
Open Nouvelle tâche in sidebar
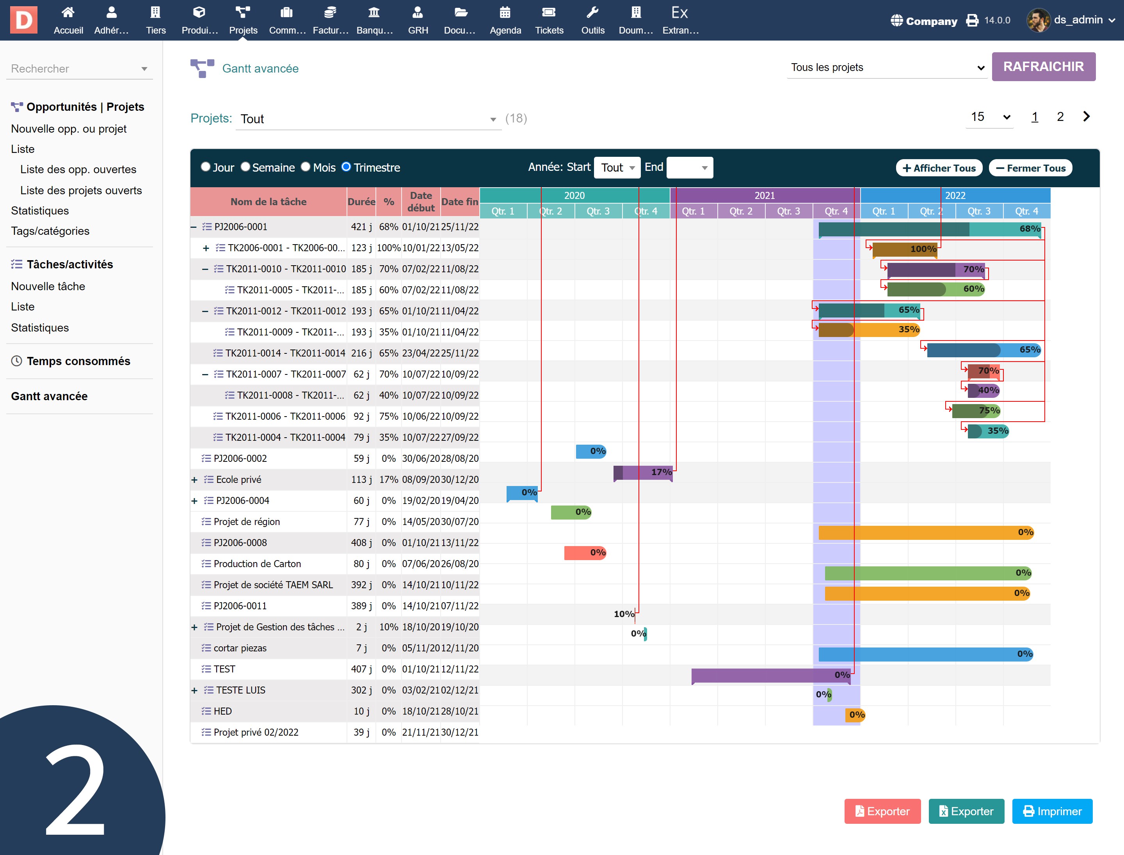(48, 286)
